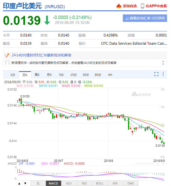The height and width of the screenshot is (186, 171).
Task: Click the small up arrow beside range scrollbar
Action: 158,164
